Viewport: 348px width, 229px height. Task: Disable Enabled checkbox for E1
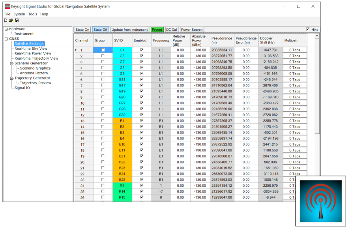[142, 120]
